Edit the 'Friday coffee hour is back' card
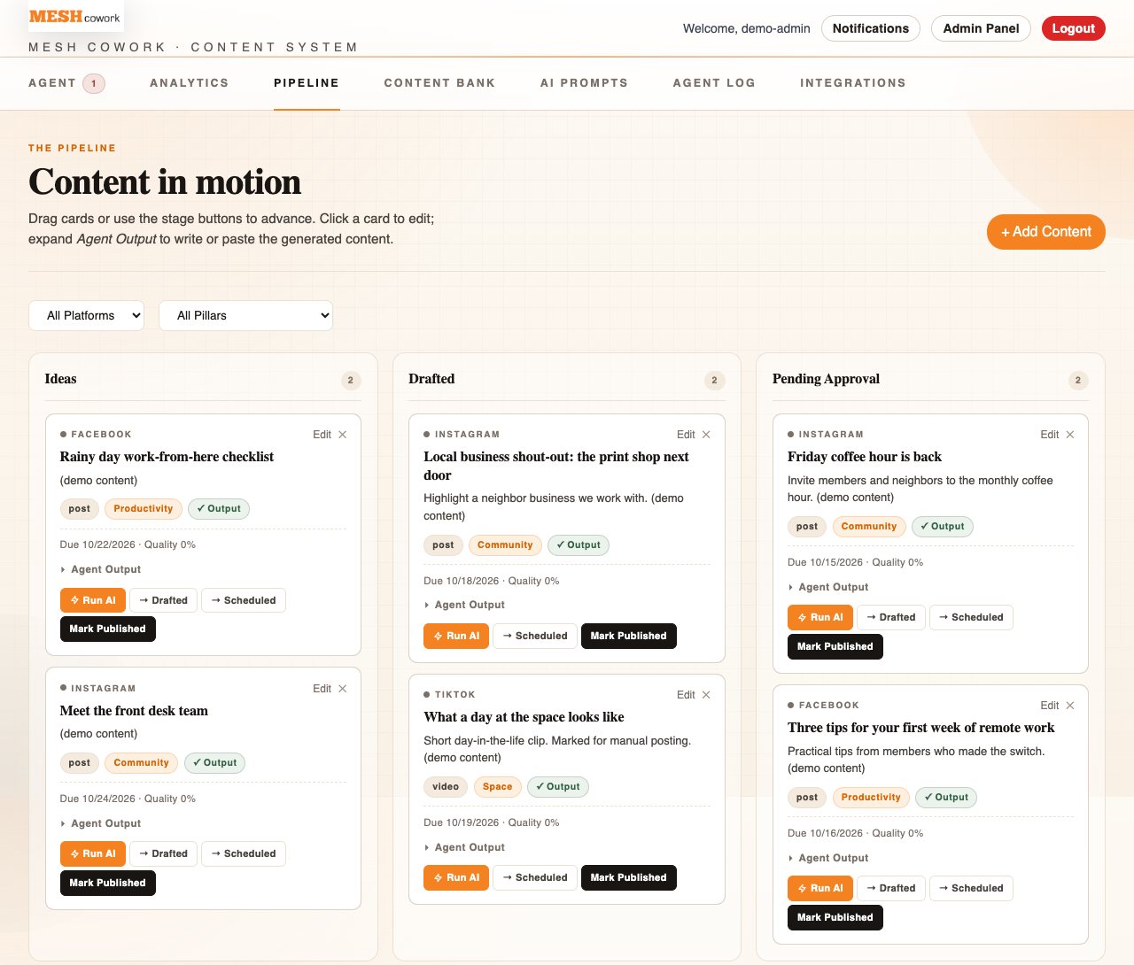The image size is (1134, 965). click(1049, 435)
